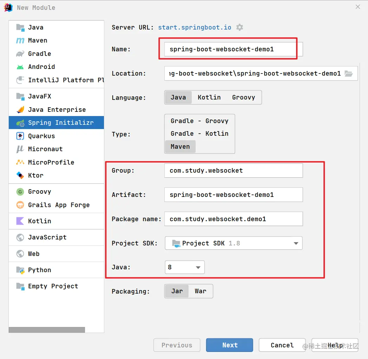
Task: Click the JavaScript globe icon
Action: (x=20, y=238)
